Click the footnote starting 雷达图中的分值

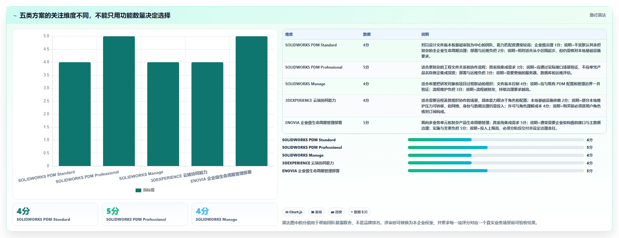tap(411, 223)
